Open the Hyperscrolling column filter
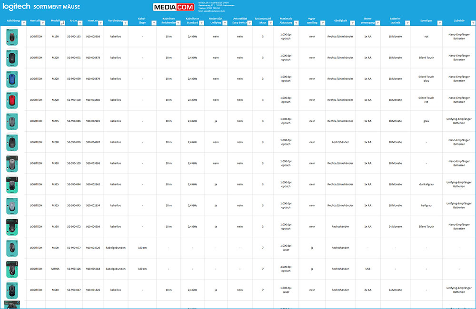The height and width of the screenshot is (309, 476). [322, 23]
